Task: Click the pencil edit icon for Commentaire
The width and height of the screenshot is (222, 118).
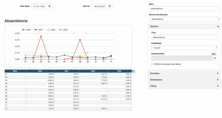Action: (x=215, y=58)
